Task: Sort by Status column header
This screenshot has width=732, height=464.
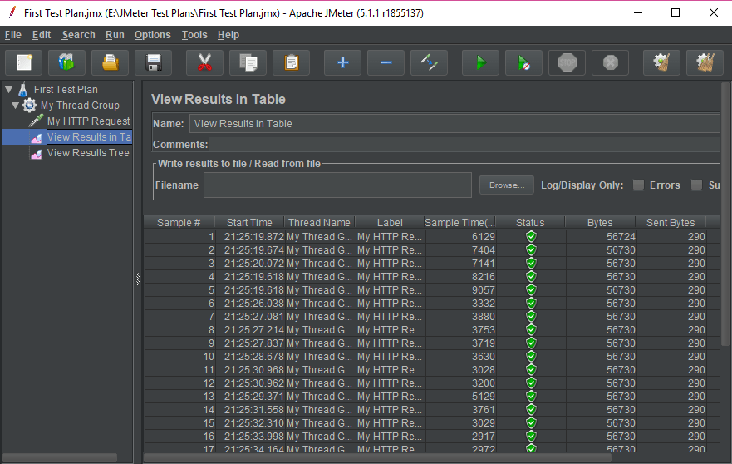Action: click(530, 222)
